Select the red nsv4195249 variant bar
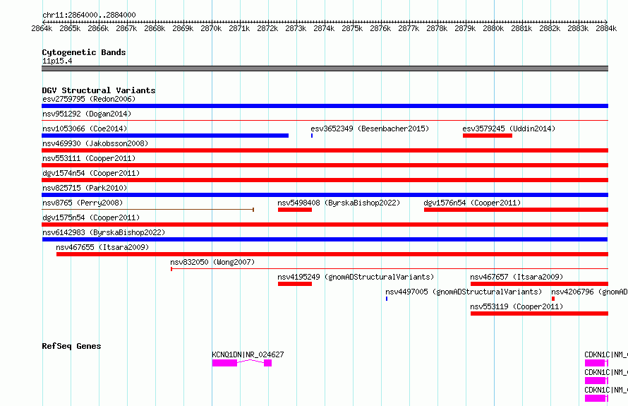628x406 pixels. click(x=295, y=284)
